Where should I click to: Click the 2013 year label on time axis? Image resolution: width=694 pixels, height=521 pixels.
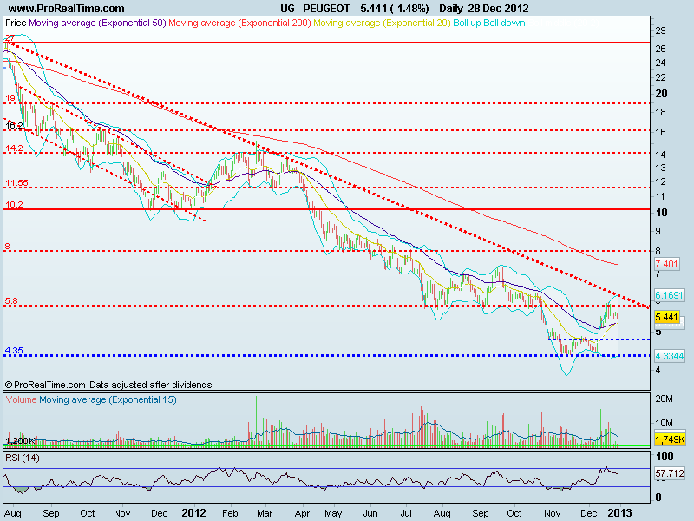click(619, 513)
